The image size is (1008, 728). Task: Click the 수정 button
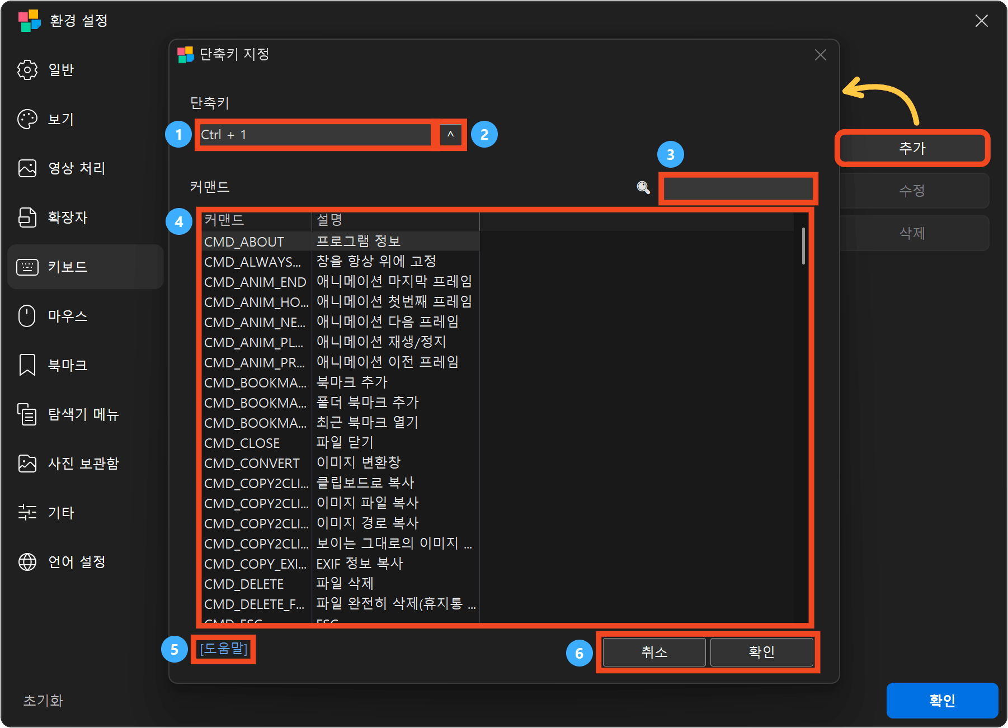click(912, 191)
